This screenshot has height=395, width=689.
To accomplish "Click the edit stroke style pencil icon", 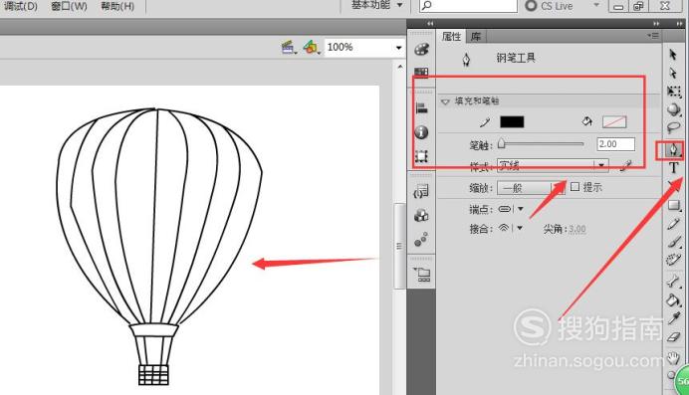I will [x=626, y=166].
